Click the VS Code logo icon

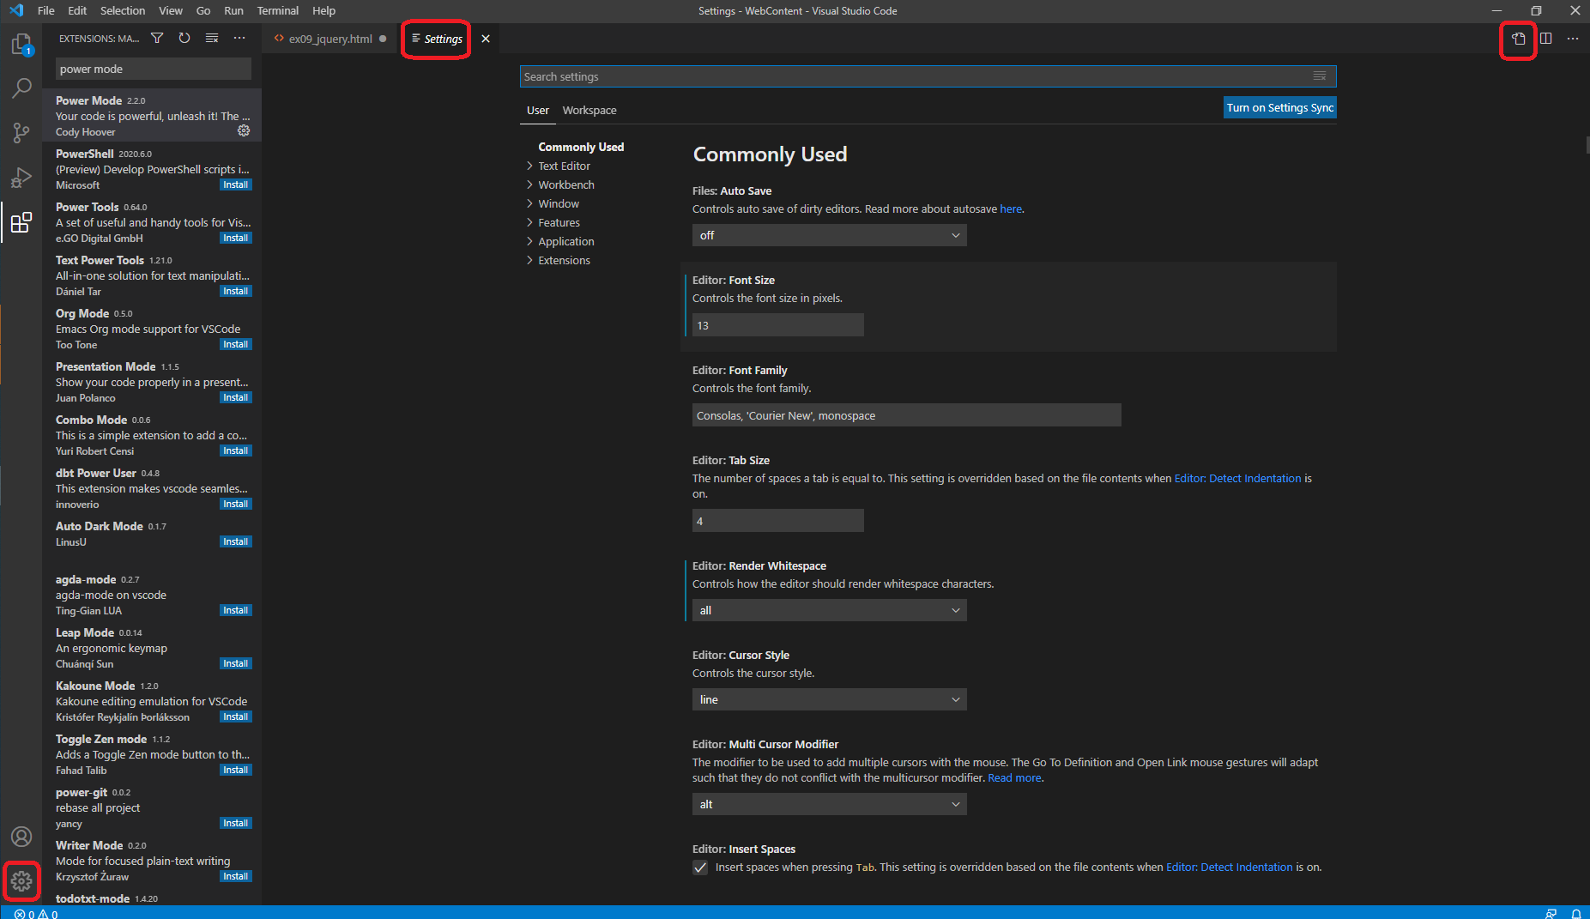tap(16, 10)
